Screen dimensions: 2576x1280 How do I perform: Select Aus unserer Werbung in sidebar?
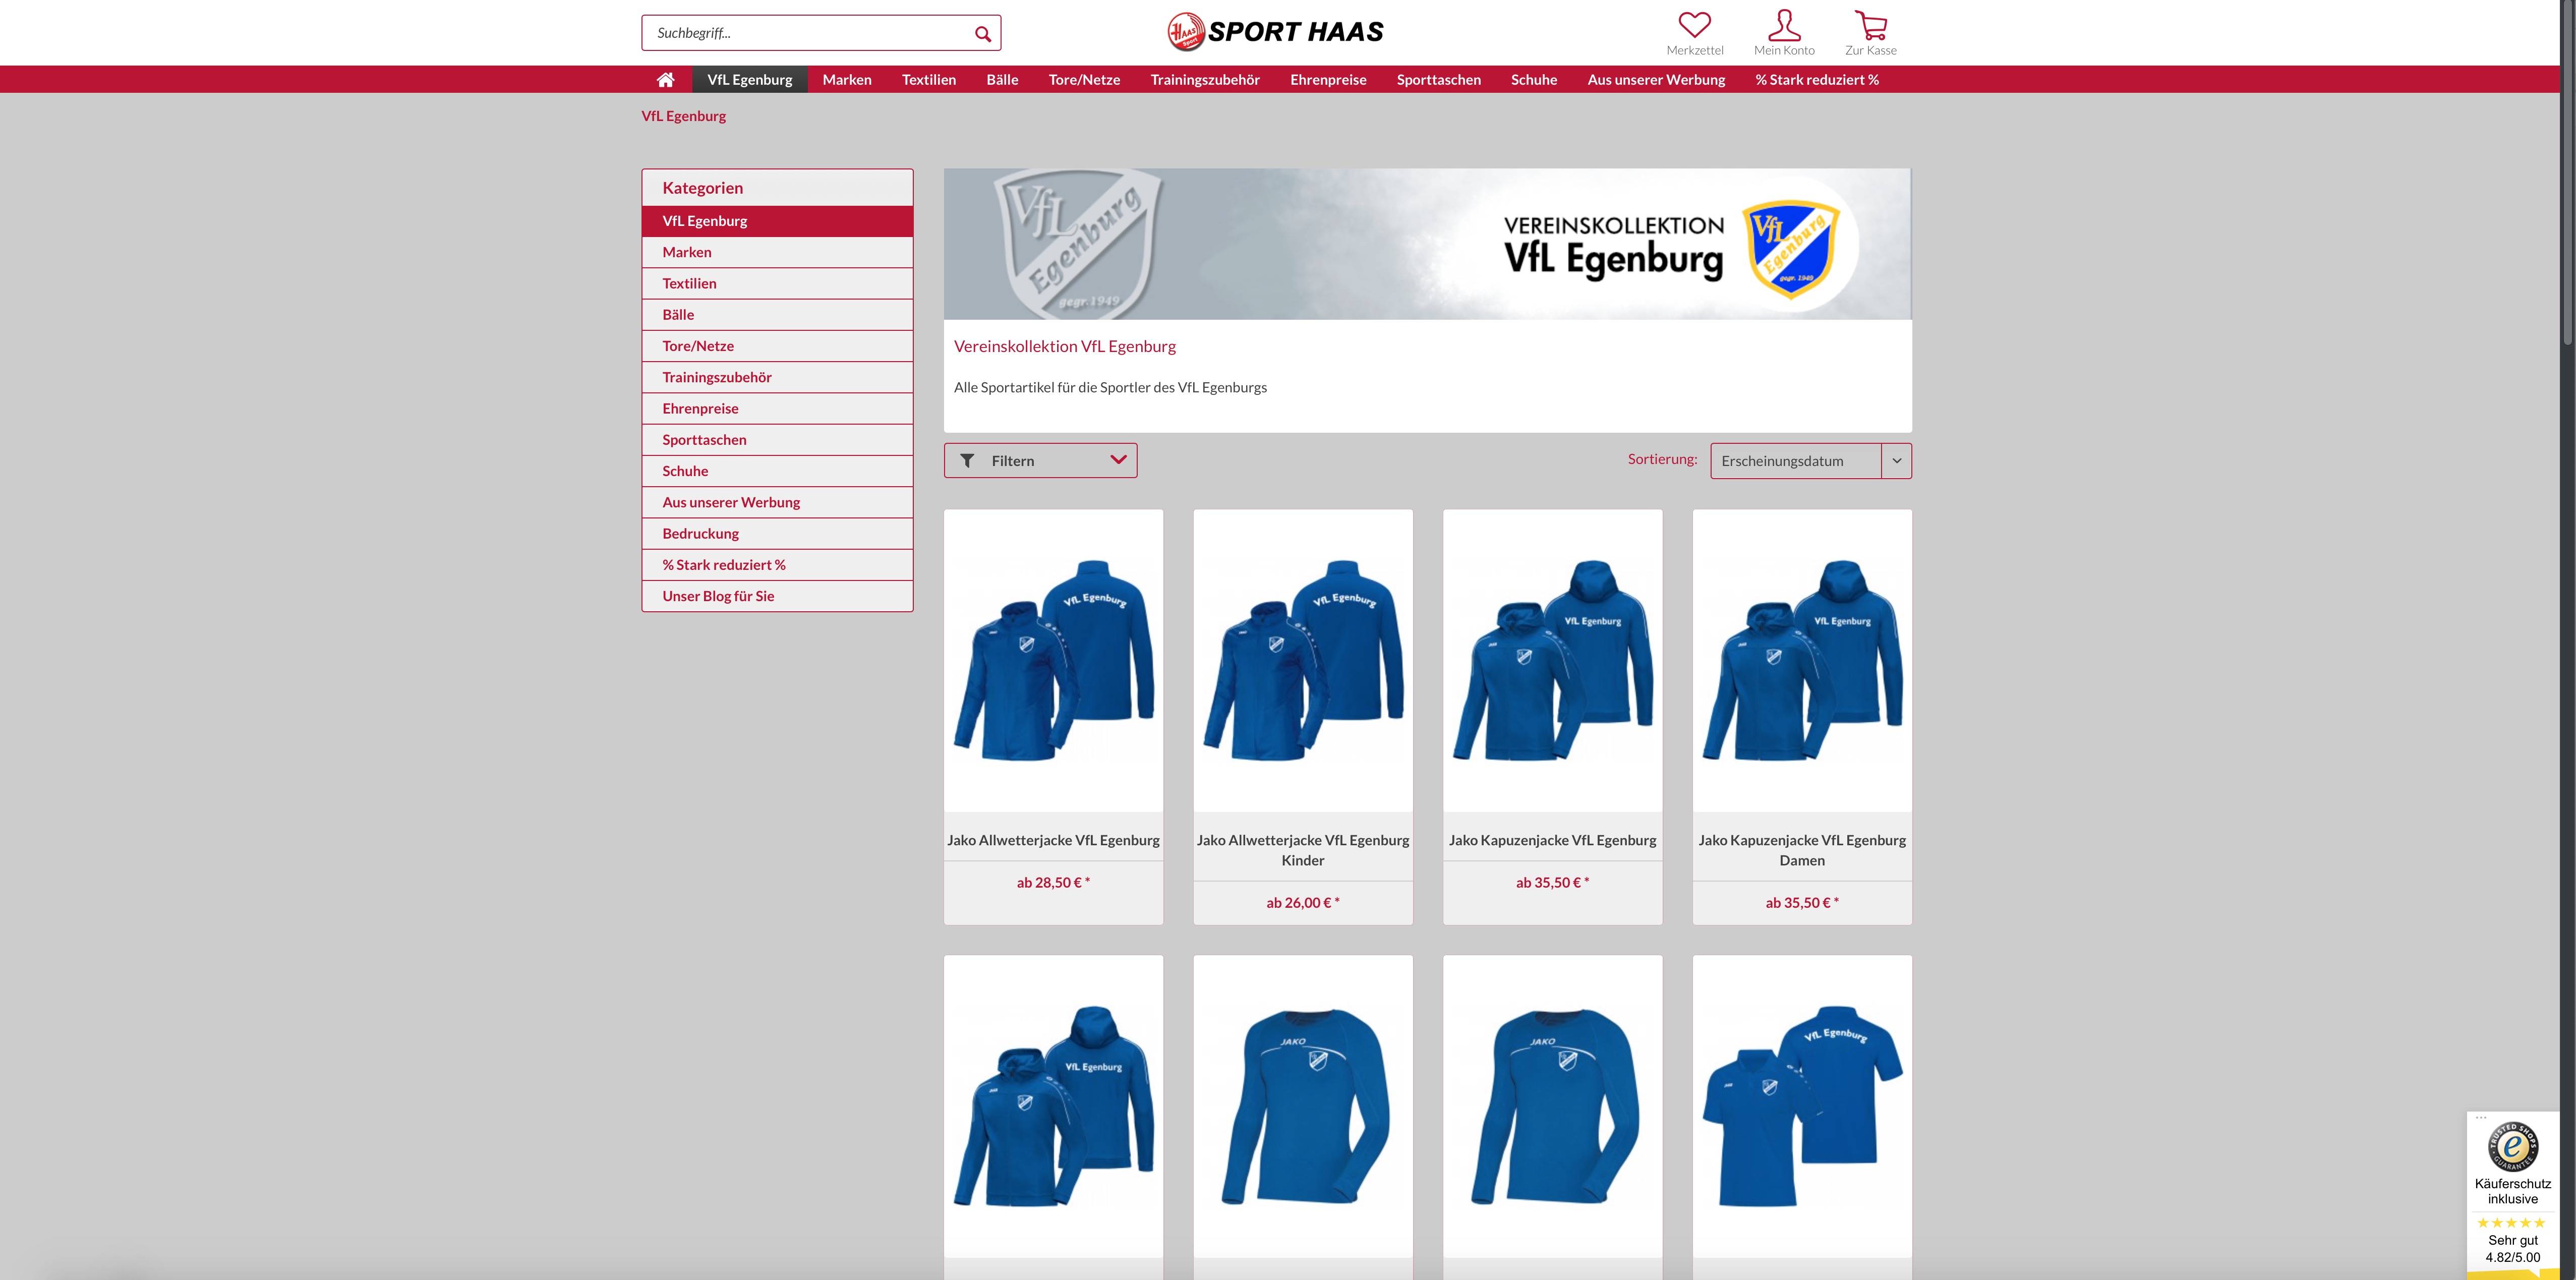[777, 502]
